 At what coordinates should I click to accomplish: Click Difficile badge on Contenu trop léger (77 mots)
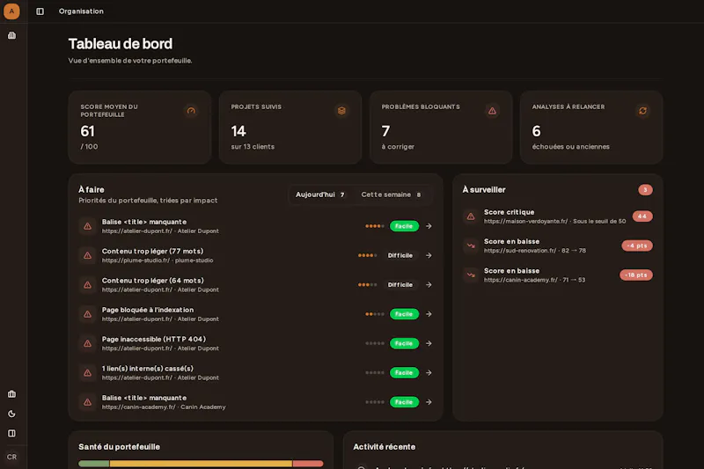[400, 255]
